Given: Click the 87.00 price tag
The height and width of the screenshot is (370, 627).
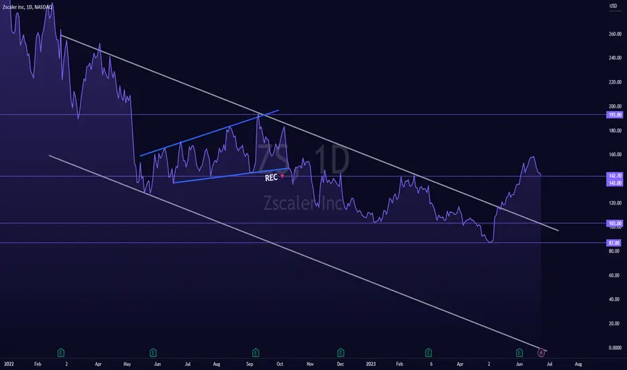Looking at the screenshot, I should click(615, 243).
